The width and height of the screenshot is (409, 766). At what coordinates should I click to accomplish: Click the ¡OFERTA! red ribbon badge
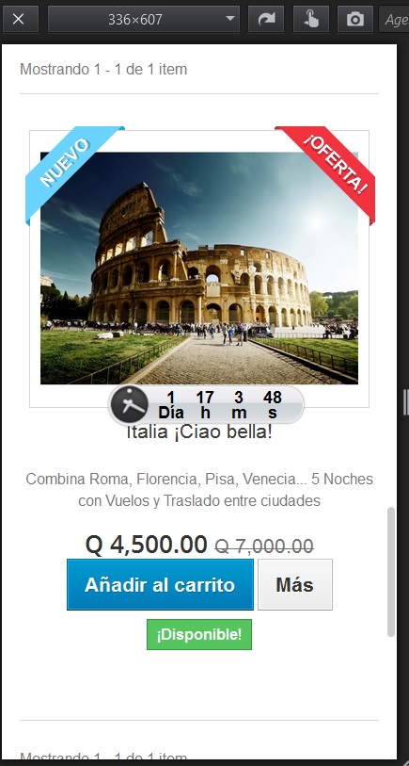point(332,168)
